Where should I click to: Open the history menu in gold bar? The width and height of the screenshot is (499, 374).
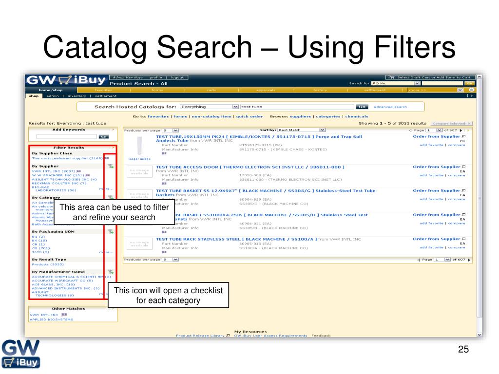click(x=320, y=90)
